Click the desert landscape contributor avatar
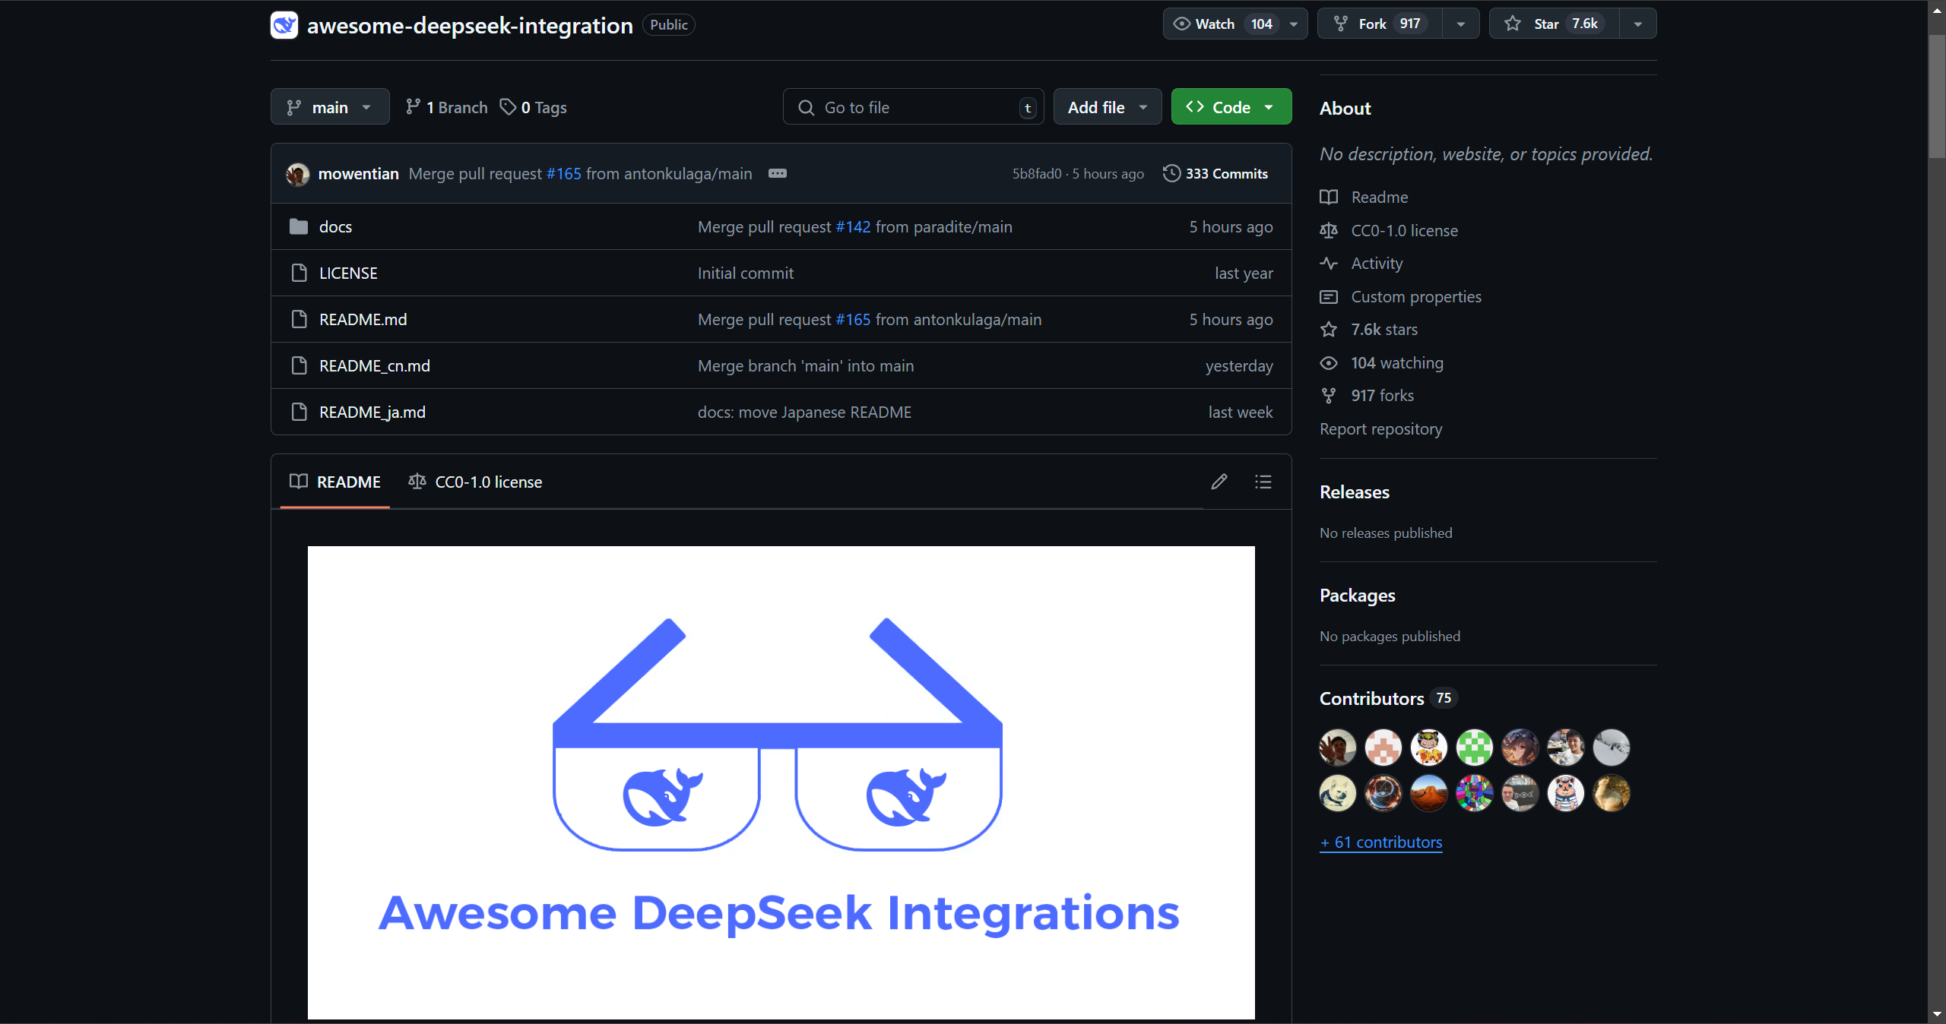Screen dimensions: 1946x1024 pos(1429,793)
